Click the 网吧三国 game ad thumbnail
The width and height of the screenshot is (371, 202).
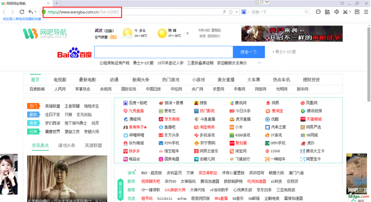[358, 173]
